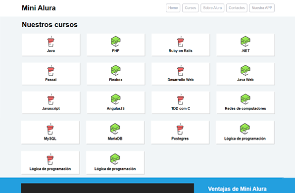The image size is (295, 193).
Task: Choose the Desarrollo Web course label
Action: (181, 80)
